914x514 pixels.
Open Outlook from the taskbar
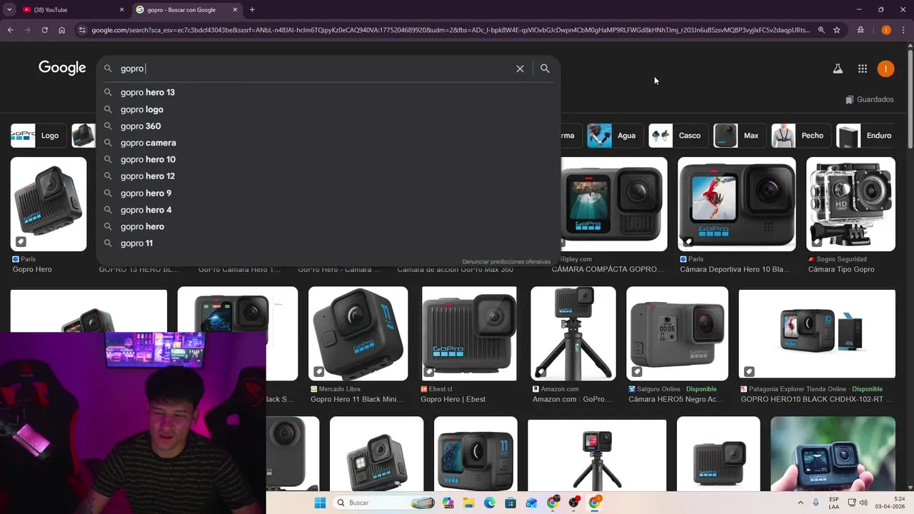531,503
